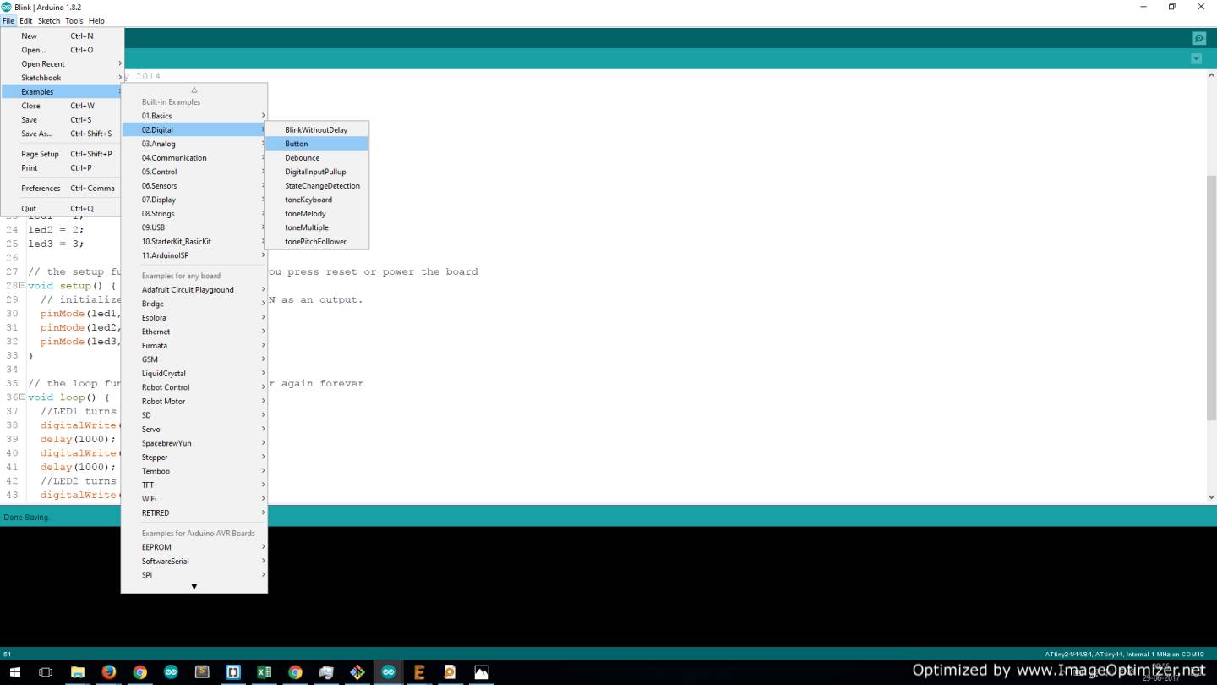Open the toneMelody example
This screenshot has width=1217, height=685.
pos(317,213)
